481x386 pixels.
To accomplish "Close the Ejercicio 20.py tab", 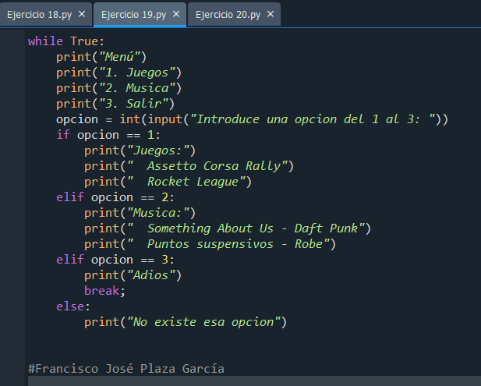I will tap(271, 14).
